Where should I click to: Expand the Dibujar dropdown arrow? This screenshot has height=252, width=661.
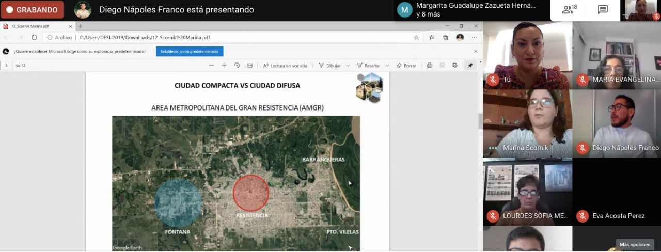(348, 66)
